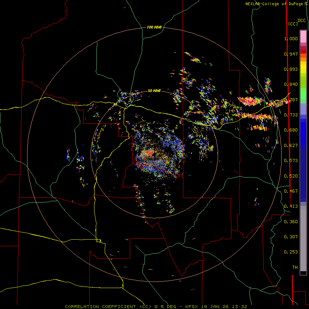Click the 0.733 scale value

[291, 115]
